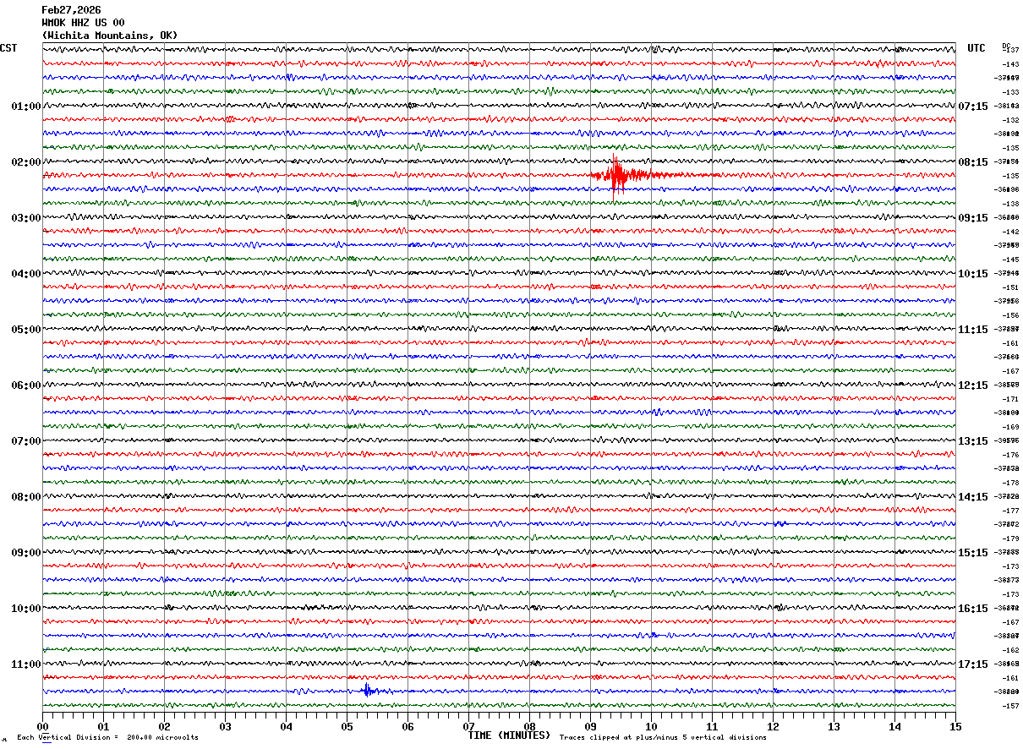The height and width of the screenshot is (749, 1023).
Task: Click the DC offset value -179
Action: click(1010, 539)
